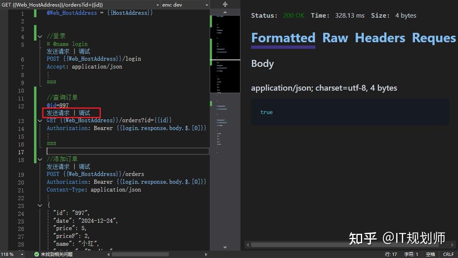
Task: Open the GET orders request dropdown
Action: click(x=157, y=5)
